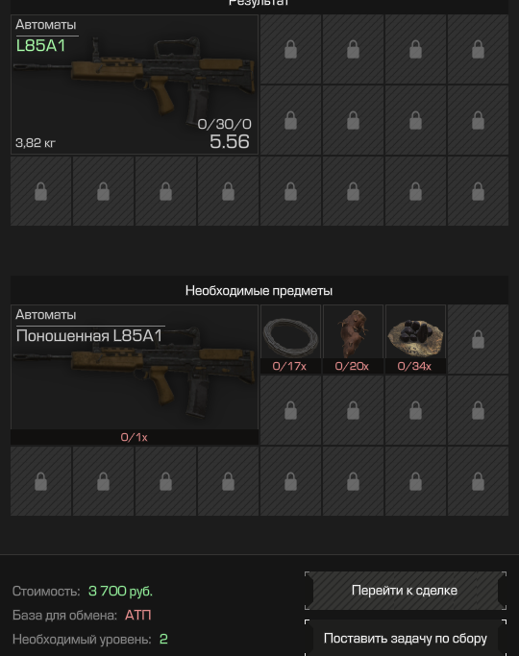Click the Автоматы category label on result weapon
The height and width of the screenshot is (656, 519).
(x=45, y=25)
